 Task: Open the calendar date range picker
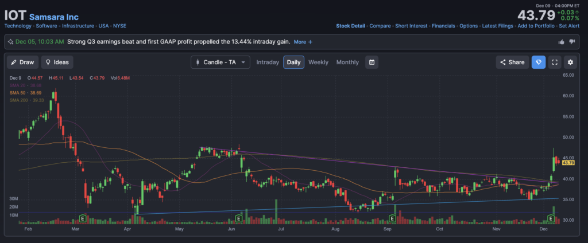tap(372, 62)
